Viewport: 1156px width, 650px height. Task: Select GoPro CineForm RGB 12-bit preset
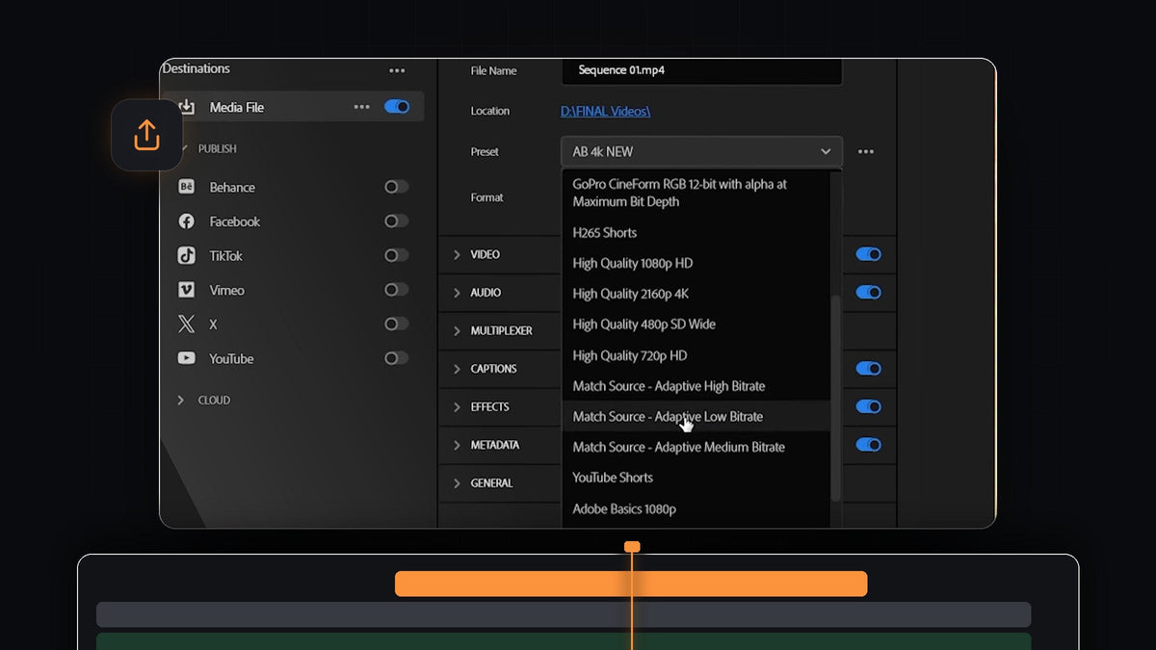697,193
